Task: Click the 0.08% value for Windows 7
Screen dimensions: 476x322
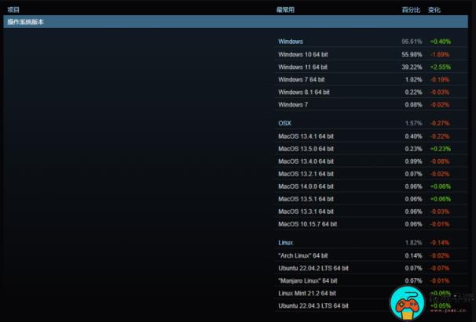Action: [x=413, y=105]
